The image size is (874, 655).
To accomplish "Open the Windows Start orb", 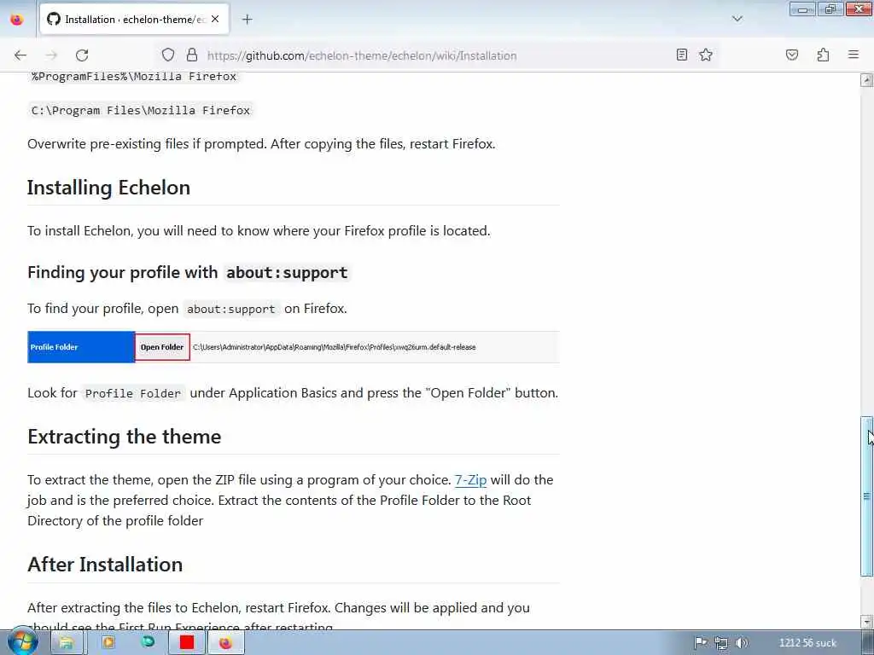I will click(x=22, y=641).
